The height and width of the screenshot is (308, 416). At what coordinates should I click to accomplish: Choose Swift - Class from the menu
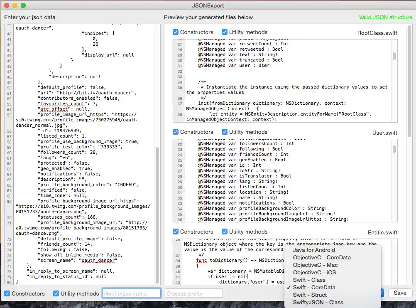(x=309, y=280)
